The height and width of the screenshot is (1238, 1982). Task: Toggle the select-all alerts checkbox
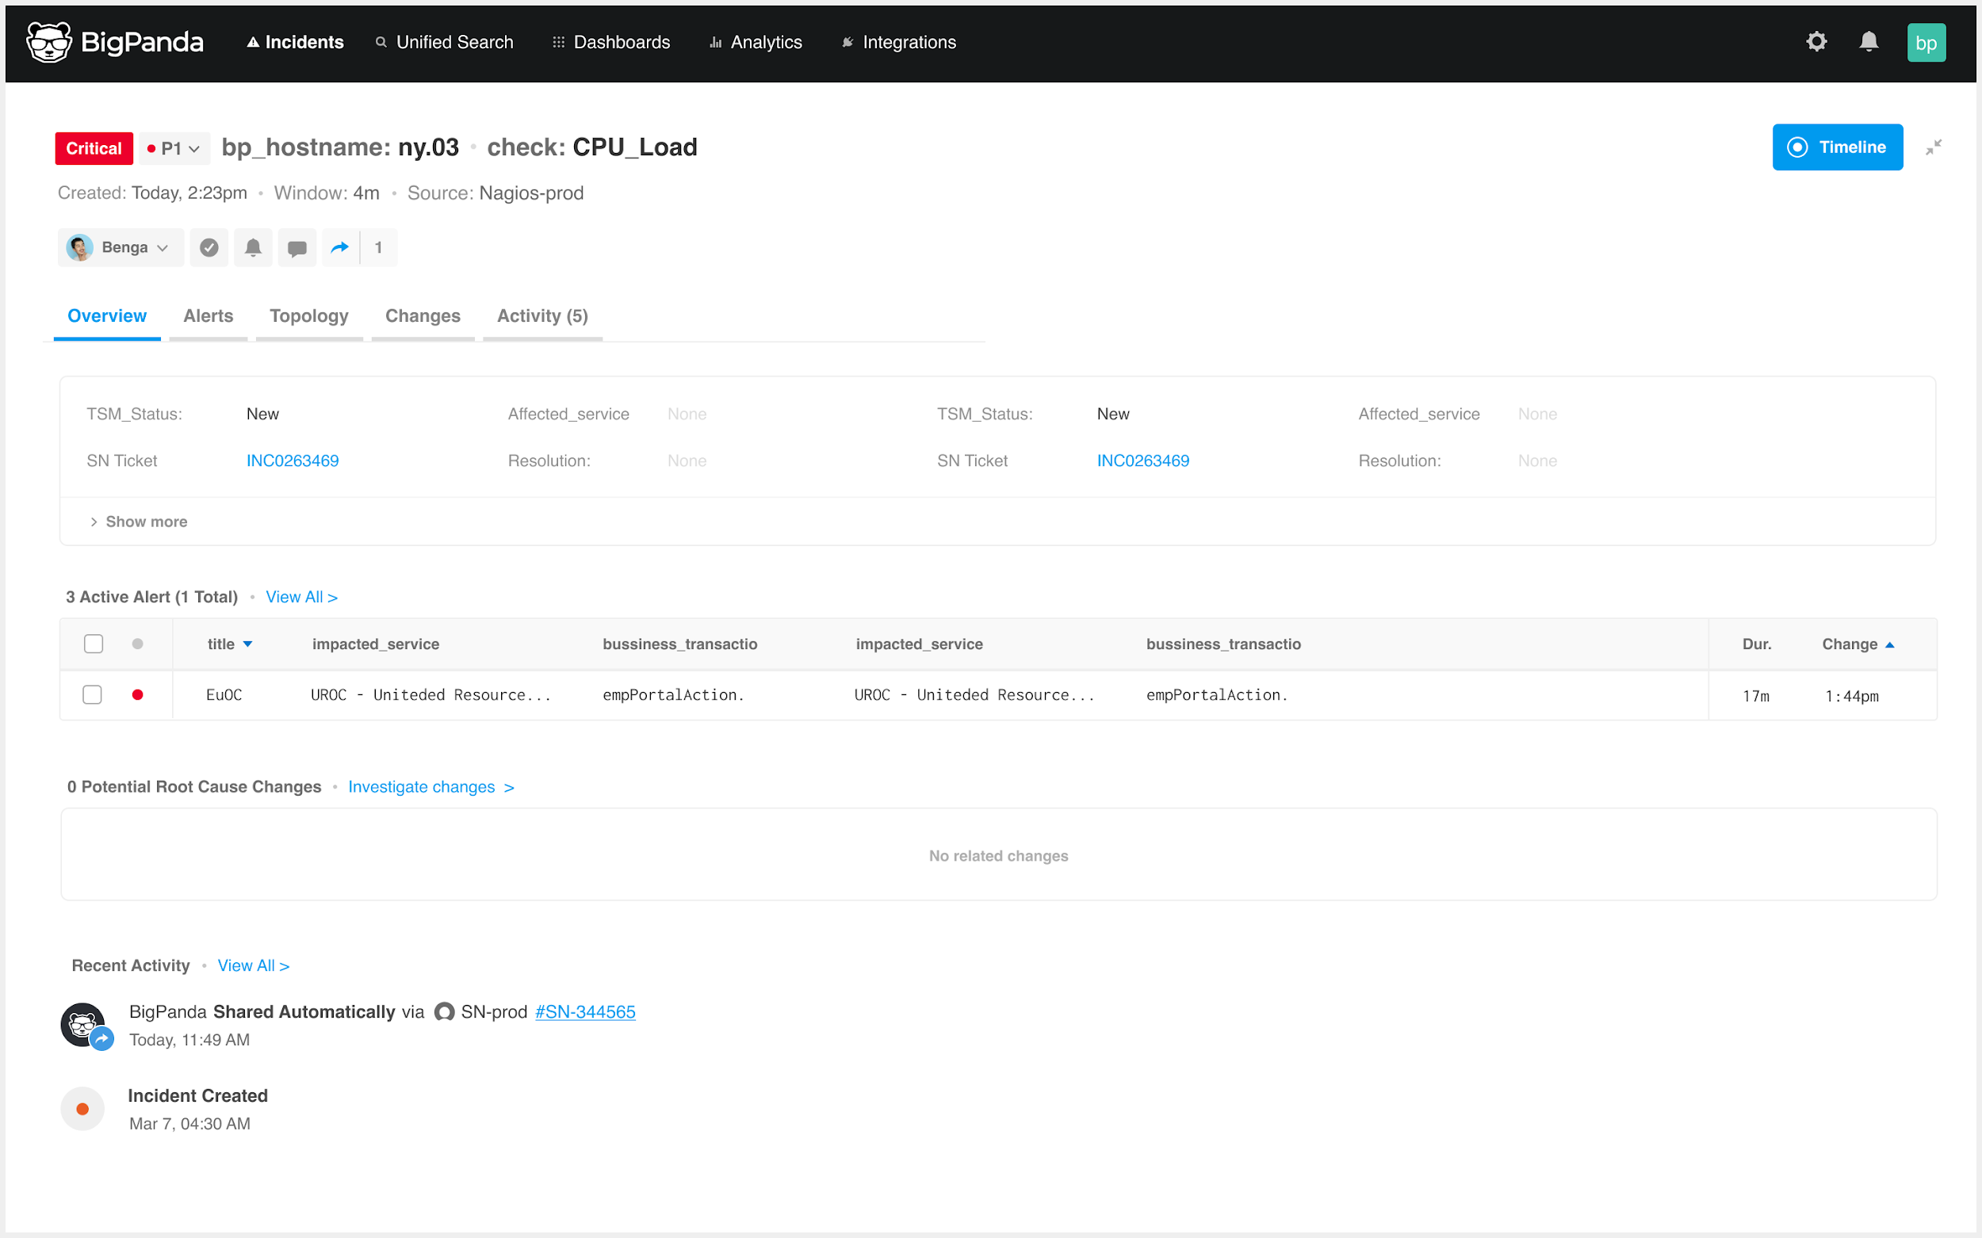pos(94,644)
